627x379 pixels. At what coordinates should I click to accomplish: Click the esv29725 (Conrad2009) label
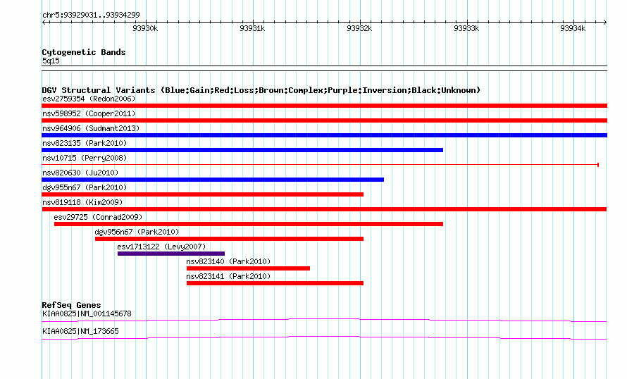click(98, 217)
